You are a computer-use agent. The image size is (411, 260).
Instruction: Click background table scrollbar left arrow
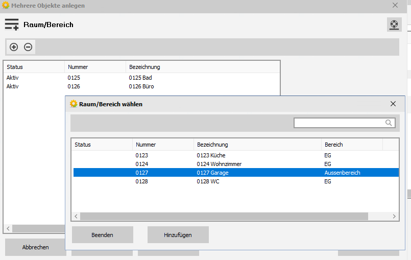tap(8, 228)
